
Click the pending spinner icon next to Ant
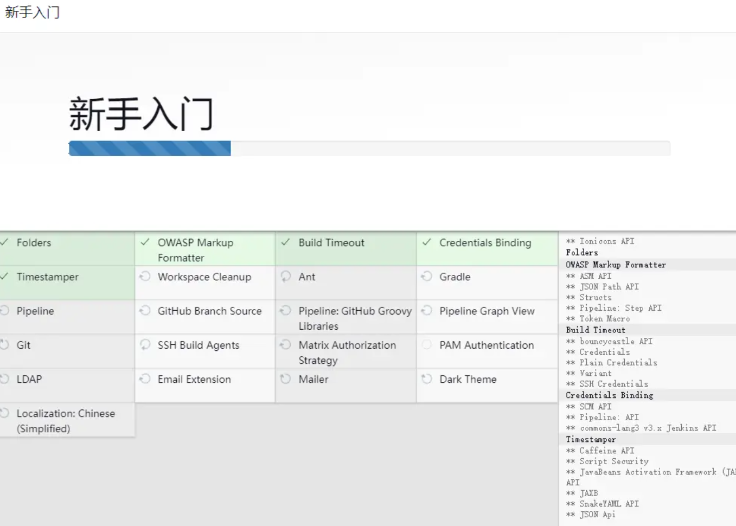tap(285, 277)
